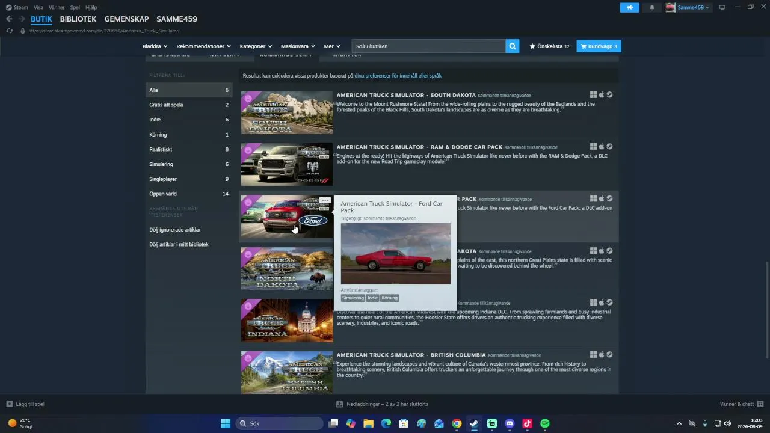Image resolution: width=770 pixels, height=433 pixels.
Task: Click the wishlist badge on South Dakota thumbnail
Action: 248,97
